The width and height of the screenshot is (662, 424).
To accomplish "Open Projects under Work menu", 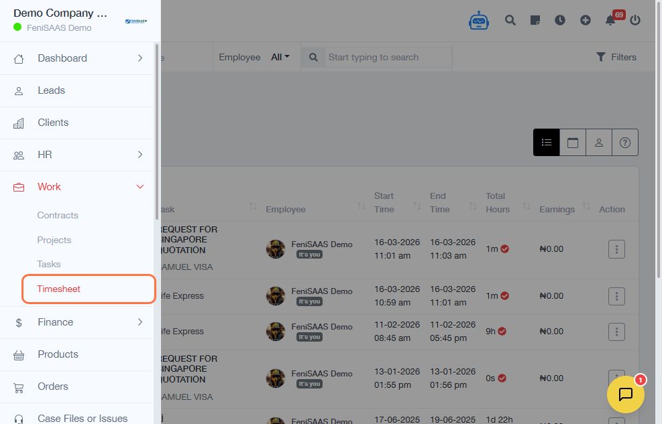I will pyautogui.click(x=54, y=240).
